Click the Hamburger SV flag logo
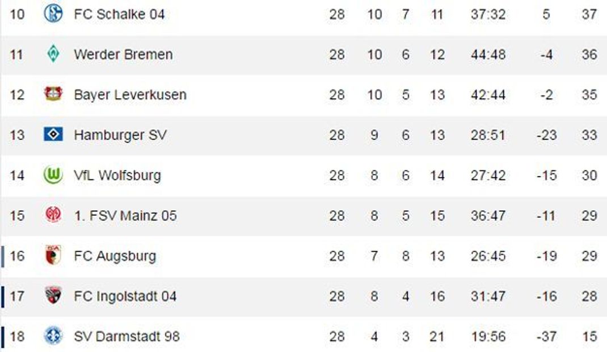Screen dimensions: 607x352 point(53,134)
